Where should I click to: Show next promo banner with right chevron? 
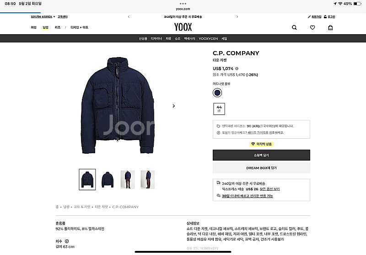pyautogui.click(x=237, y=17)
